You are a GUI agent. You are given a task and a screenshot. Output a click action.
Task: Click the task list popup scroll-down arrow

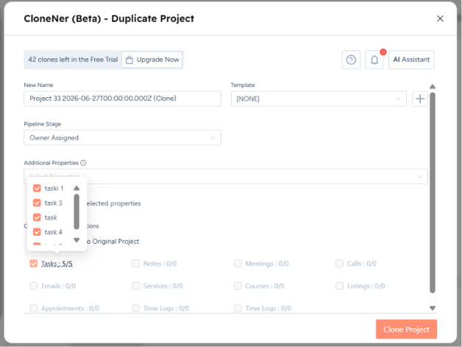pos(77,240)
